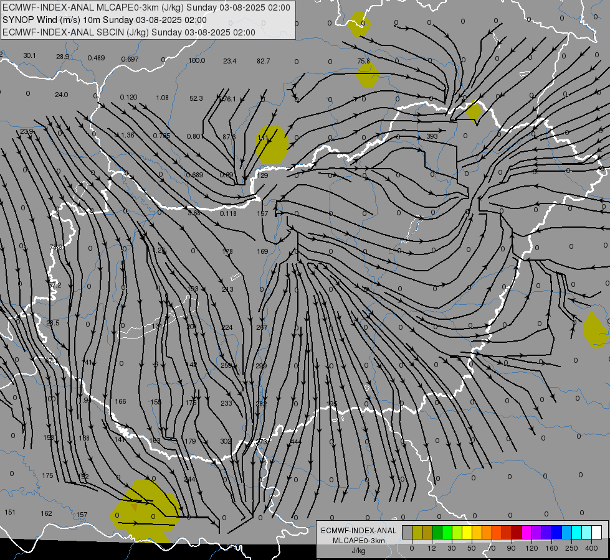610x560 pixels.
Task: Click the value '100.0'
Action: pos(197,60)
